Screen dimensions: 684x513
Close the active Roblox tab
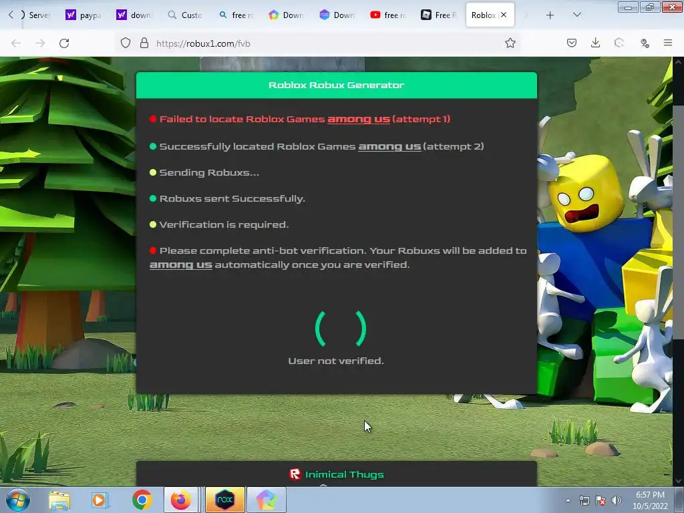[x=504, y=15]
